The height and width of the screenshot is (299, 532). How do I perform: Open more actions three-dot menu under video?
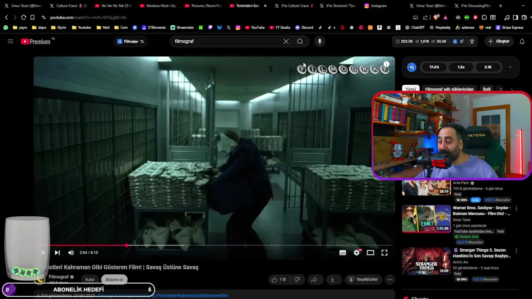[390, 279]
